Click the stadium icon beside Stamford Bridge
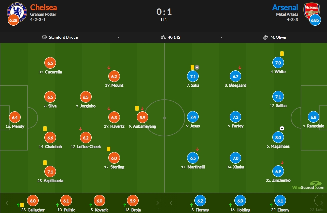 [44, 37]
